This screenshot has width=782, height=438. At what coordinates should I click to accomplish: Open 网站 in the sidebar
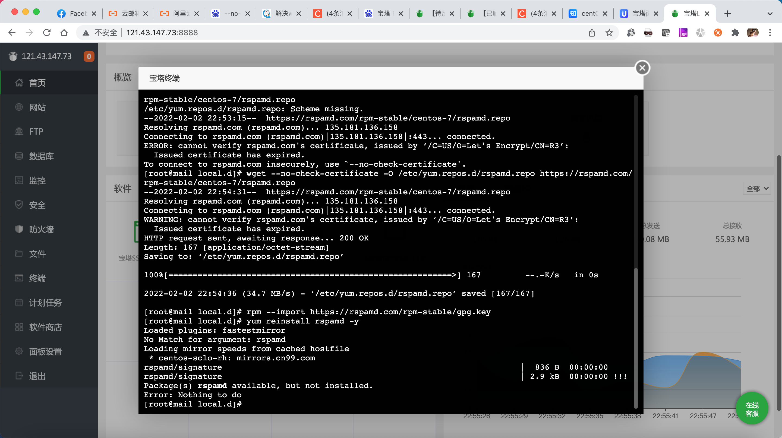tap(49, 107)
